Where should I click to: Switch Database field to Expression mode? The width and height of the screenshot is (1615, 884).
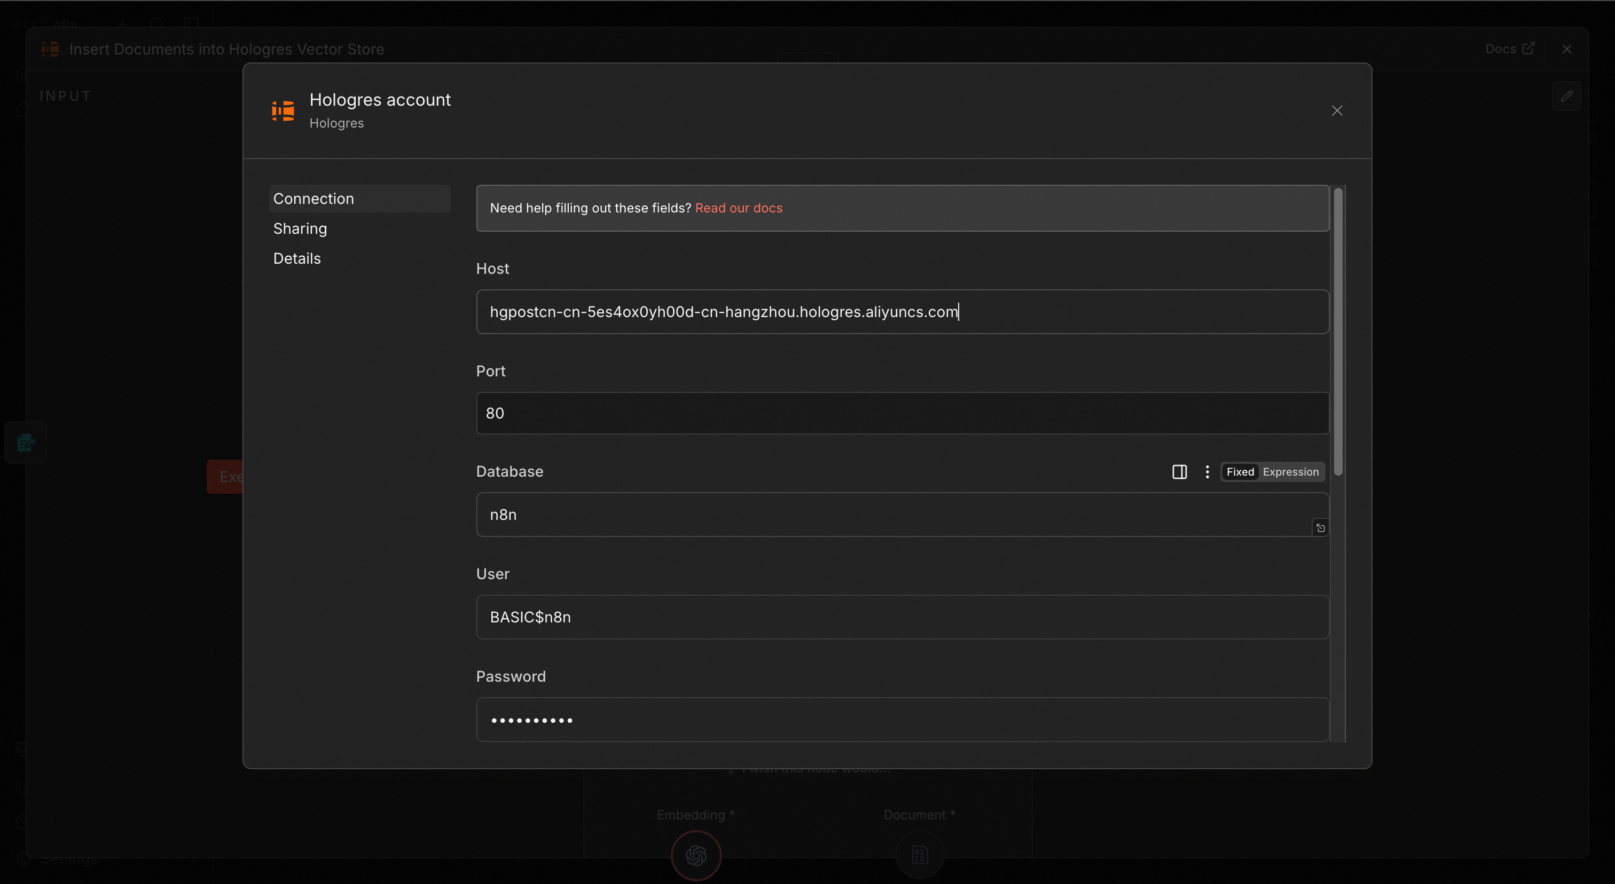1290,472
